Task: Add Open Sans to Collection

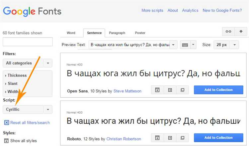Action: (x=218, y=90)
